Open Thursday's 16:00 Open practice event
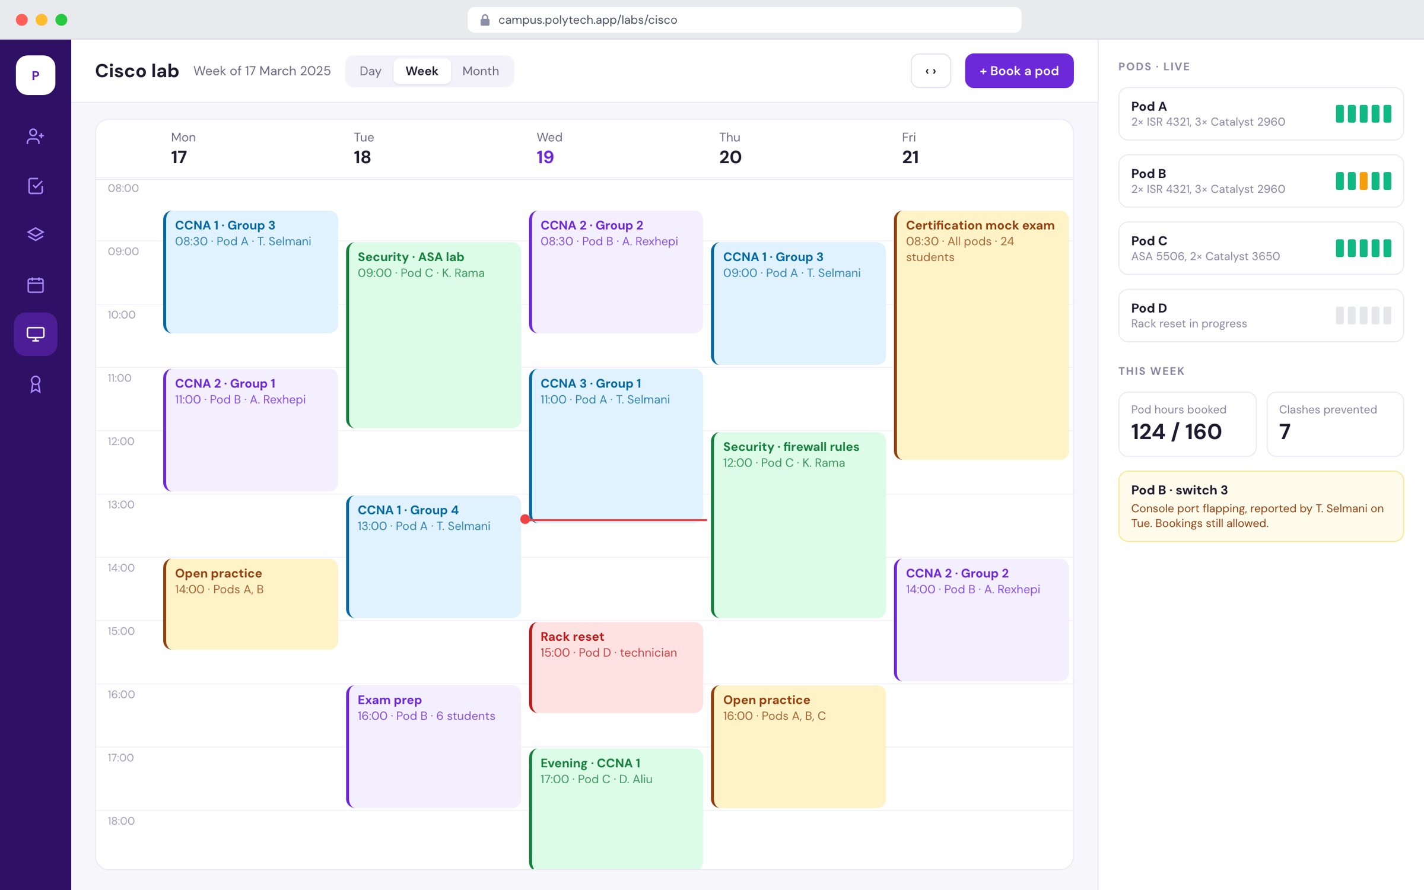 (x=799, y=746)
